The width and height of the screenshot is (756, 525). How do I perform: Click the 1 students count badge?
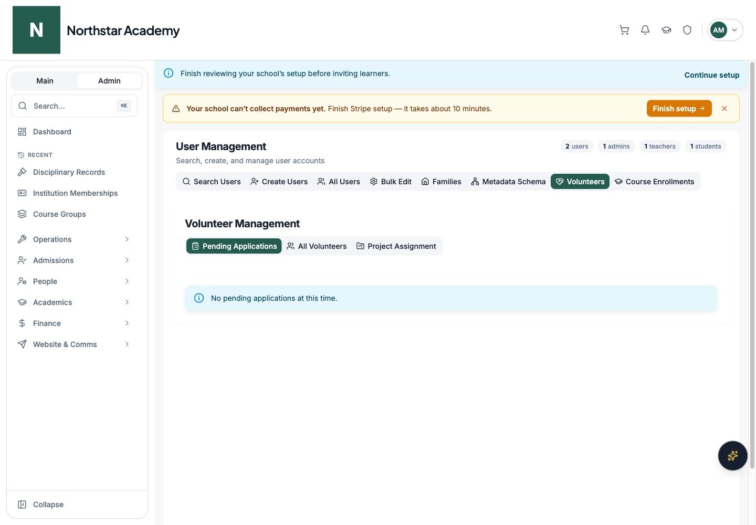706,146
